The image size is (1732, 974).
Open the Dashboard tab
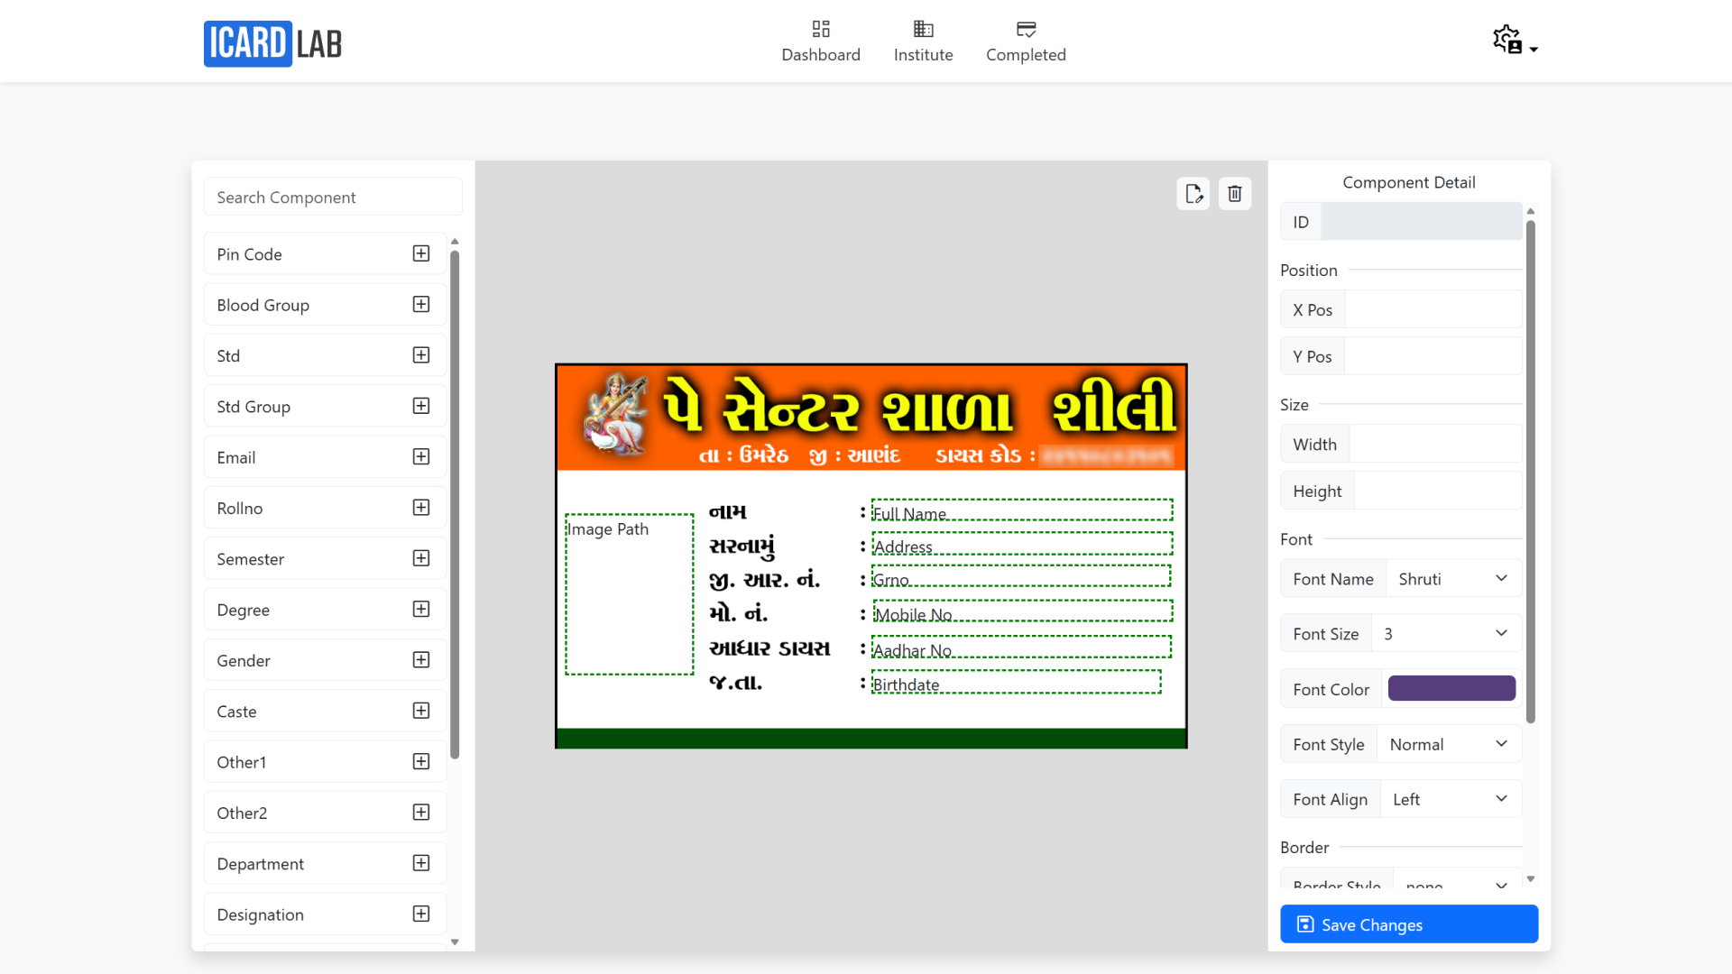[x=821, y=41]
